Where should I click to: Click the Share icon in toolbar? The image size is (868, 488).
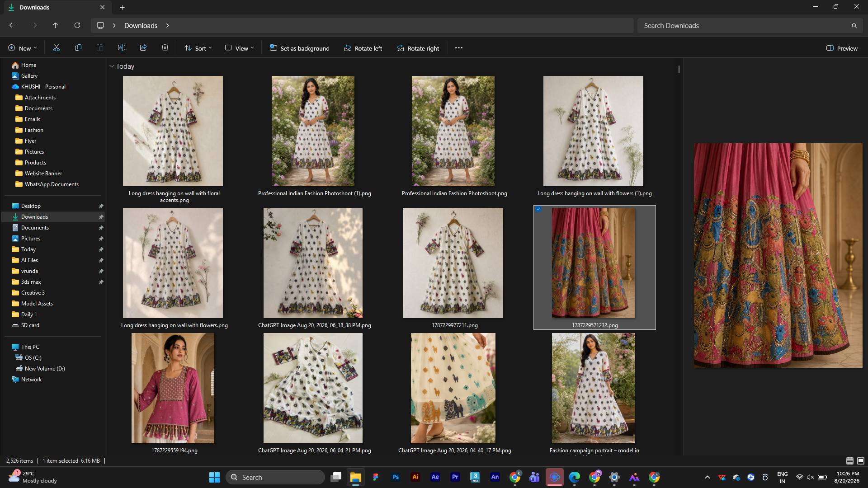point(143,48)
